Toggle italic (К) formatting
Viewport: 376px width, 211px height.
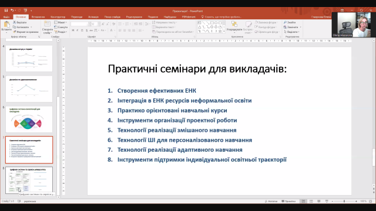[78, 30]
